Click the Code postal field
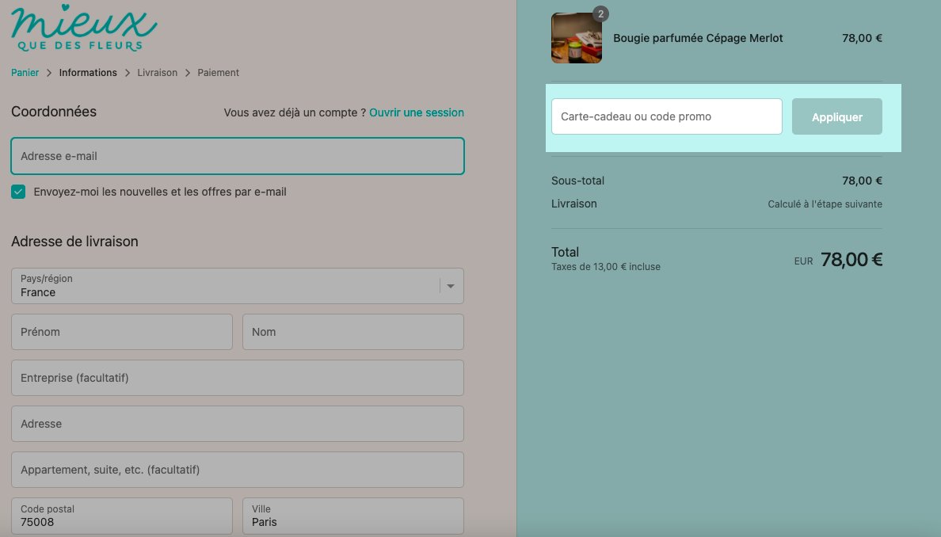Screen dimensions: 941x537 [x=122, y=516]
